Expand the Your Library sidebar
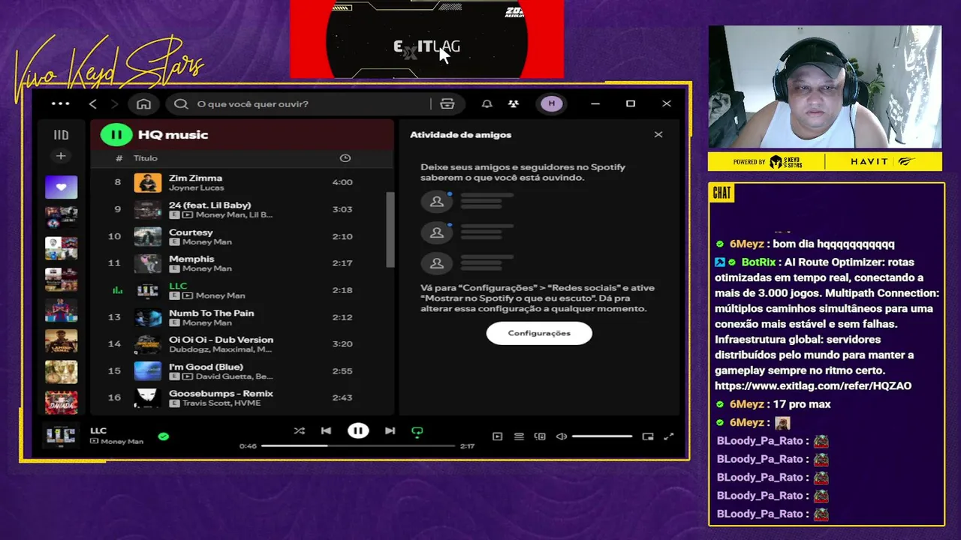961x540 pixels. coord(61,135)
